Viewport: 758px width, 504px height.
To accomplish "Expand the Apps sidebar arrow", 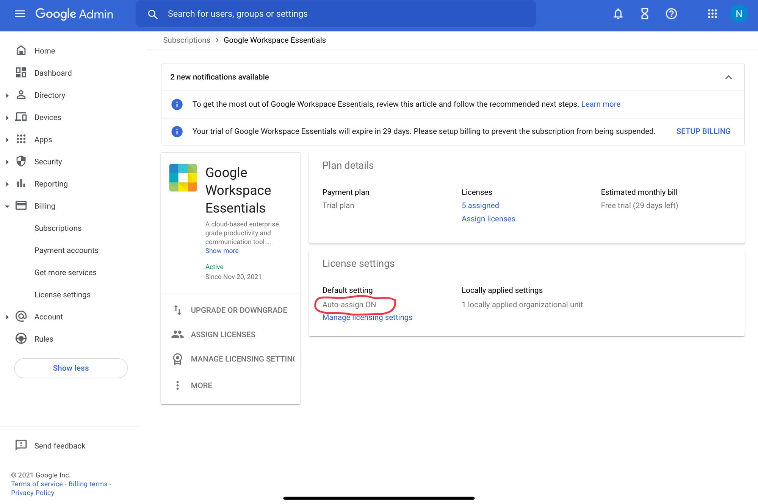I will (7, 140).
